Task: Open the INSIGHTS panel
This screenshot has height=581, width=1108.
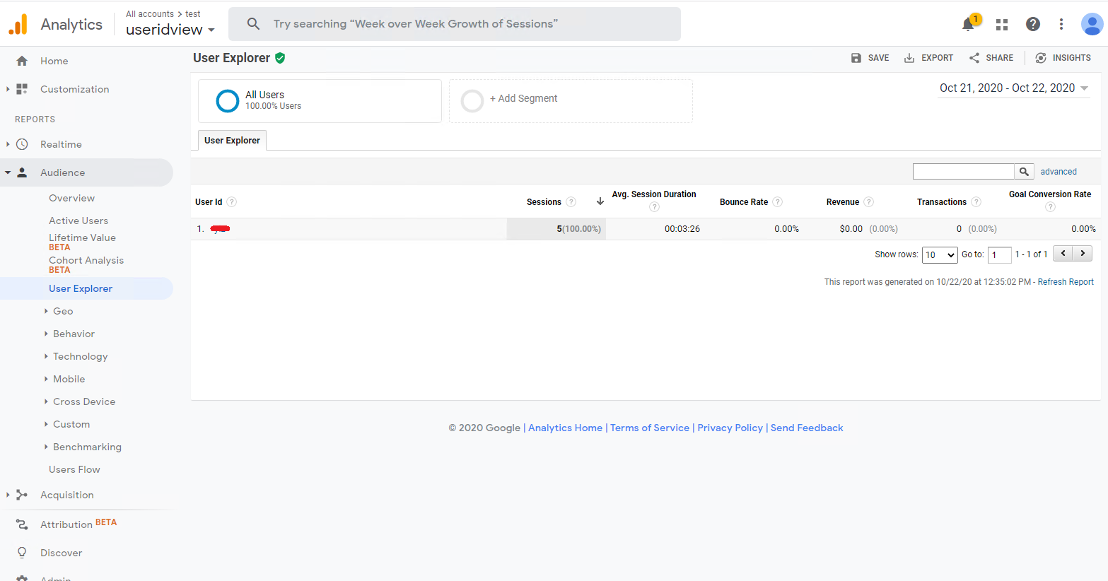Action: coord(1063,58)
